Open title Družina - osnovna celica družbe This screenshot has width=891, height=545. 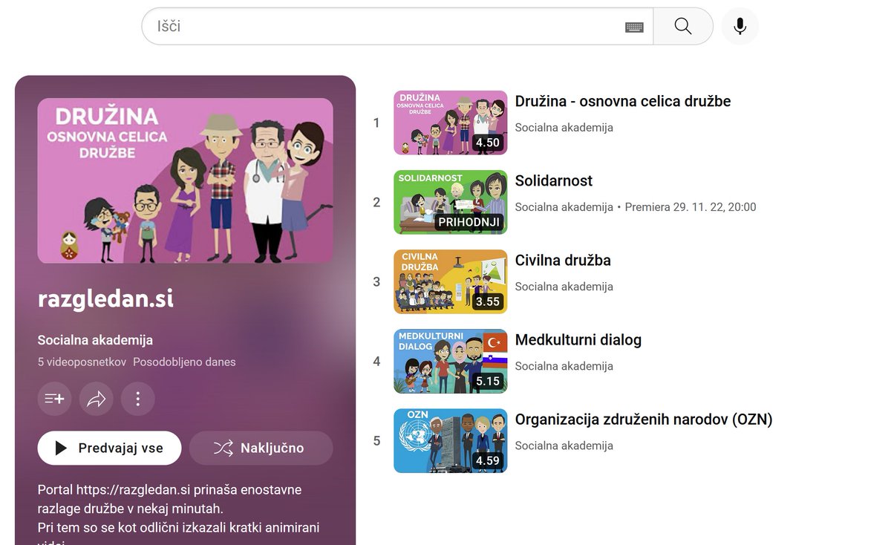[623, 101]
